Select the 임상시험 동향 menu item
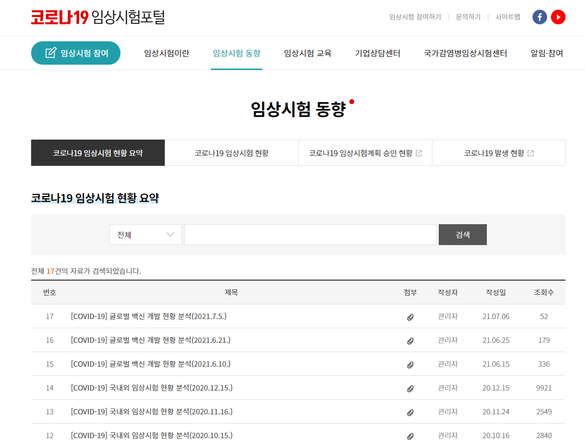Image resolution: width=585 pixels, height=444 pixels. point(237,53)
